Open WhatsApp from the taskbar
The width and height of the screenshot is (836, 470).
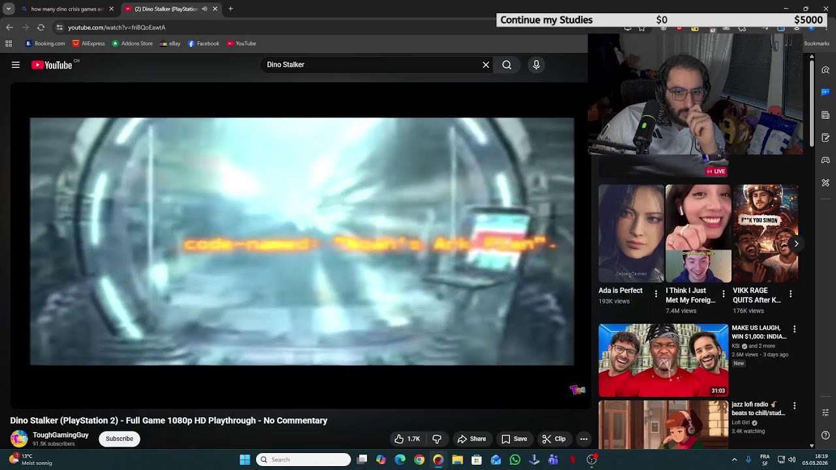(x=515, y=460)
